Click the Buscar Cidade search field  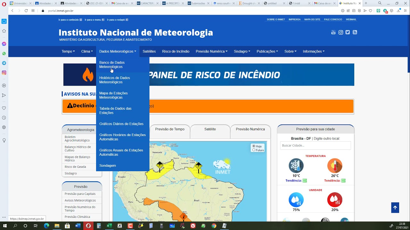coord(316,145)
